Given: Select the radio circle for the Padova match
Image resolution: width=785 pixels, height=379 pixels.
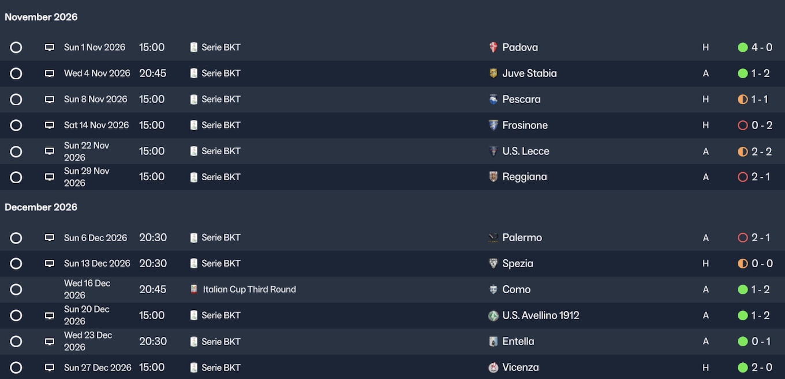Looking at the screenshot, I should 16,47.
